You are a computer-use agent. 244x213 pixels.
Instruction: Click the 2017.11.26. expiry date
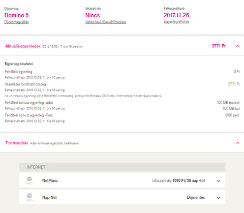(177, 15)
